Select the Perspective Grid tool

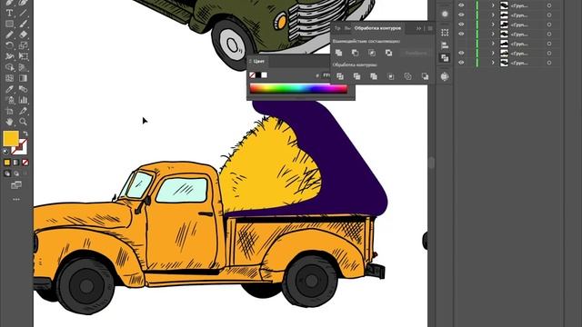(x=23, y=67)
